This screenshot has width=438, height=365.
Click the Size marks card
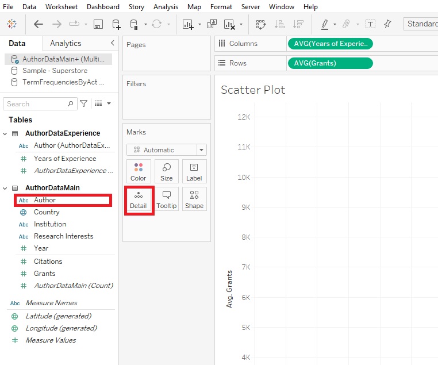click(167, 171)
